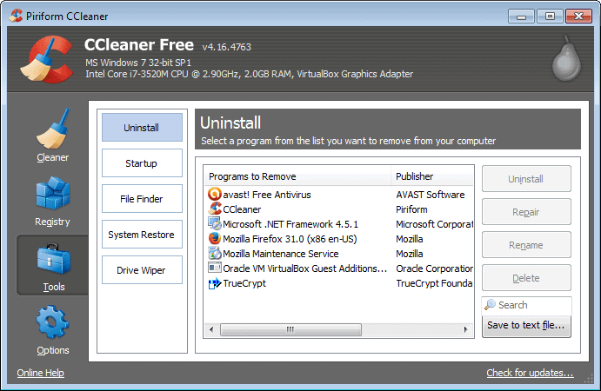Maximize the Piriform CCleaner window
The width and height of the screenshot is (601, 391).
click(x=550, y=17)
